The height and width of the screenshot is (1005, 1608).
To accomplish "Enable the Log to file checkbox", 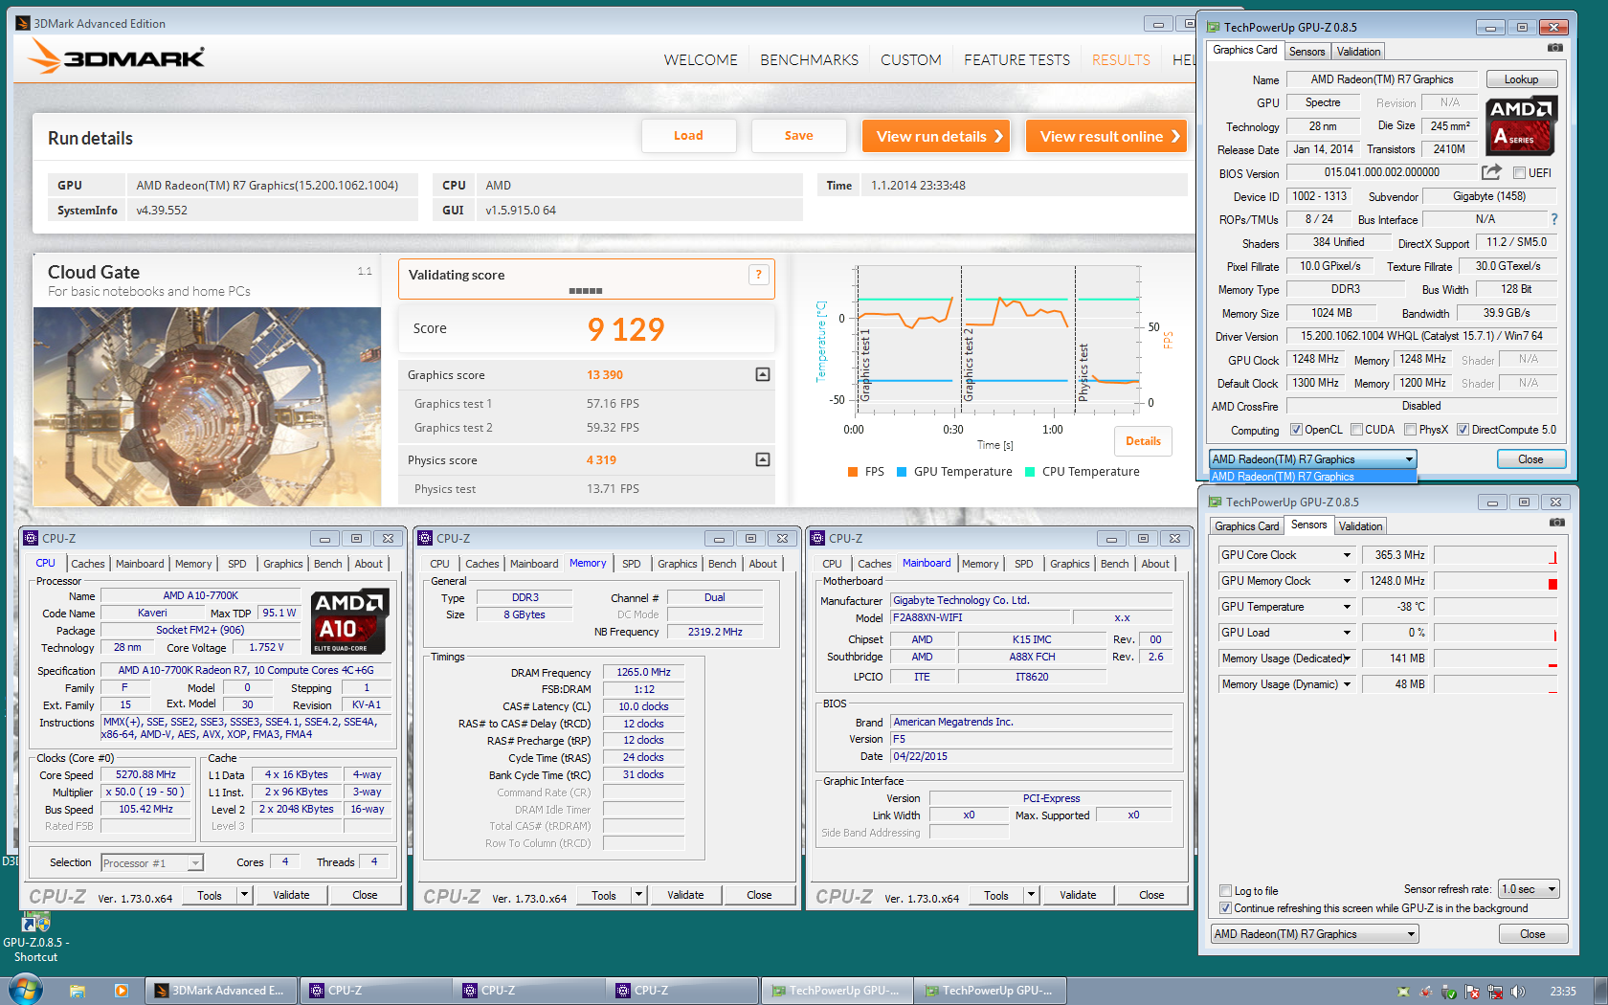I will [1225, 891].
